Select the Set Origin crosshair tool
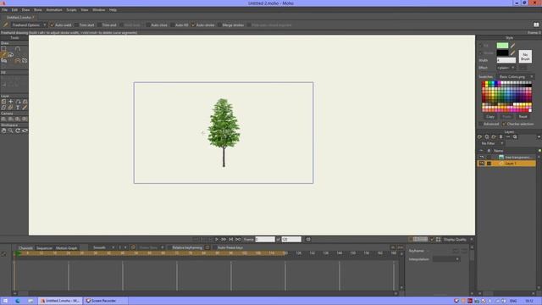The image size is (542, 305). tap(11, 102)
